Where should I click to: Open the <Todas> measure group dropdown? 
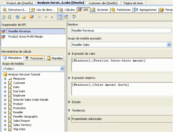[x=62, y=68]
